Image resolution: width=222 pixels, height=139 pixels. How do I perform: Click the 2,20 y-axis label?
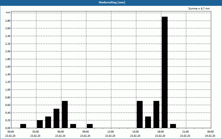8,44
